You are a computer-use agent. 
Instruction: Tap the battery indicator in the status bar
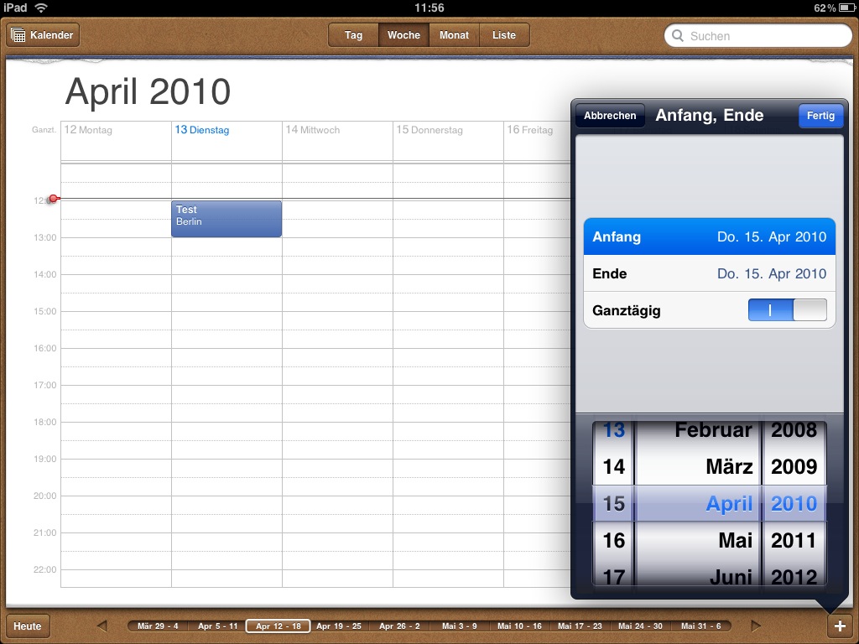pyautogui.click(x=845, y=7)
